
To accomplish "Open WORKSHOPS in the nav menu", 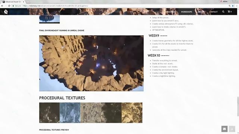I will 186,12.
